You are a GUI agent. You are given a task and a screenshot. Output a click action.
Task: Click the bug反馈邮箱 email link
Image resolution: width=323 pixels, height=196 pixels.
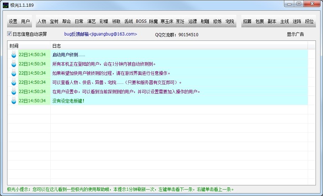pos(100,34)
